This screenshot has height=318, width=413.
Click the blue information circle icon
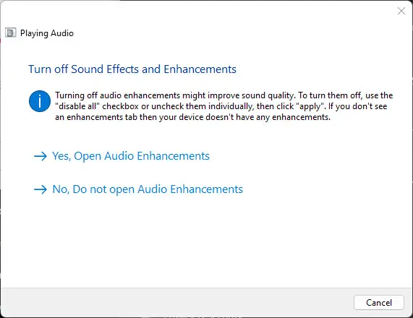point(40,101)
